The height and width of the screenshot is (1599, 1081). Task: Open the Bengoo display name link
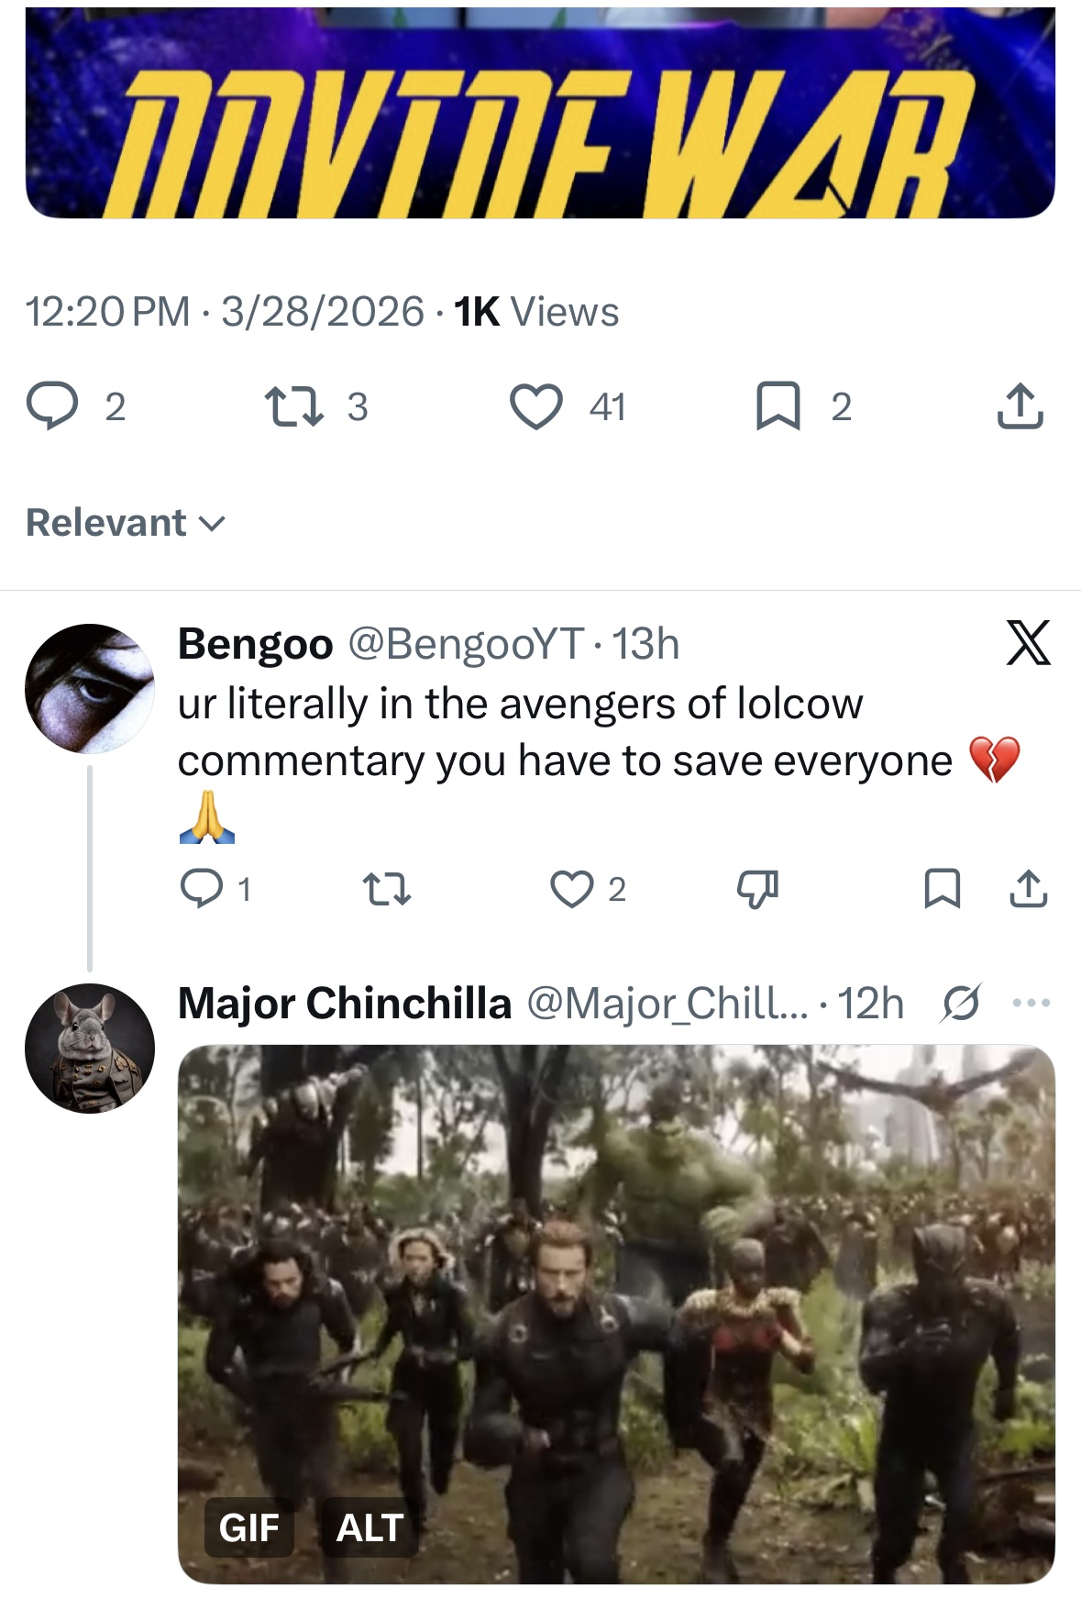click(x=255, y=644)
